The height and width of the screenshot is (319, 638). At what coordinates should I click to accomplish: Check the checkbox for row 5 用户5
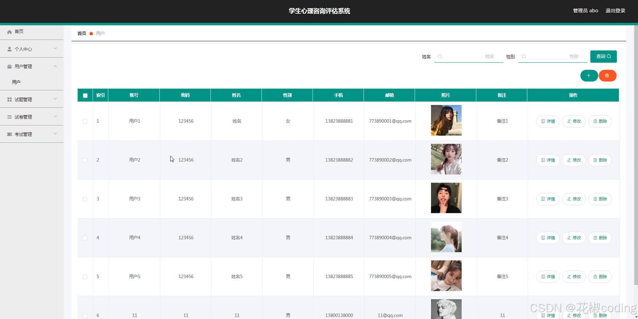click(85, 277)
